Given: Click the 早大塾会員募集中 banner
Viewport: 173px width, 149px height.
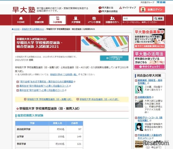Looking at the screenshot, I should [x=149, y=38].
